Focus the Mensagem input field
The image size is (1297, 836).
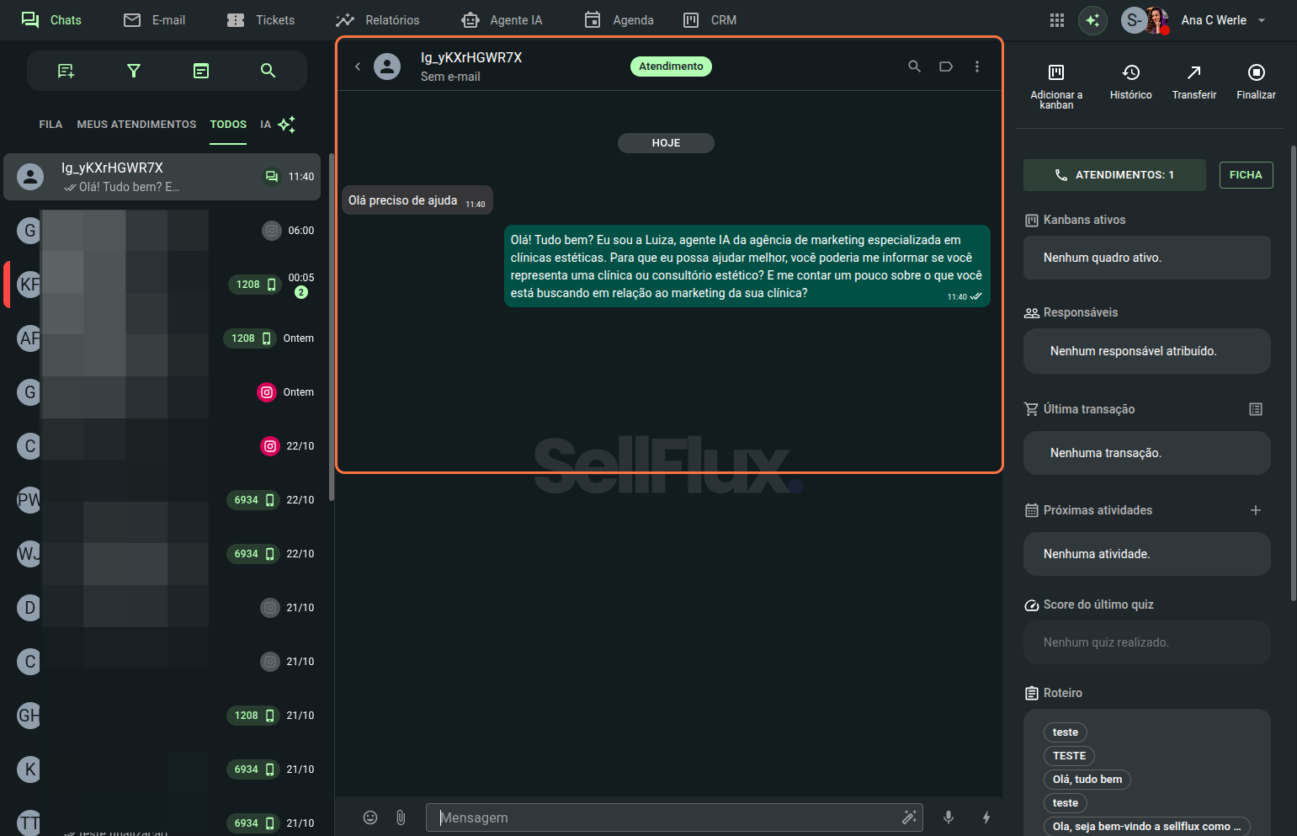click(665, 817)
